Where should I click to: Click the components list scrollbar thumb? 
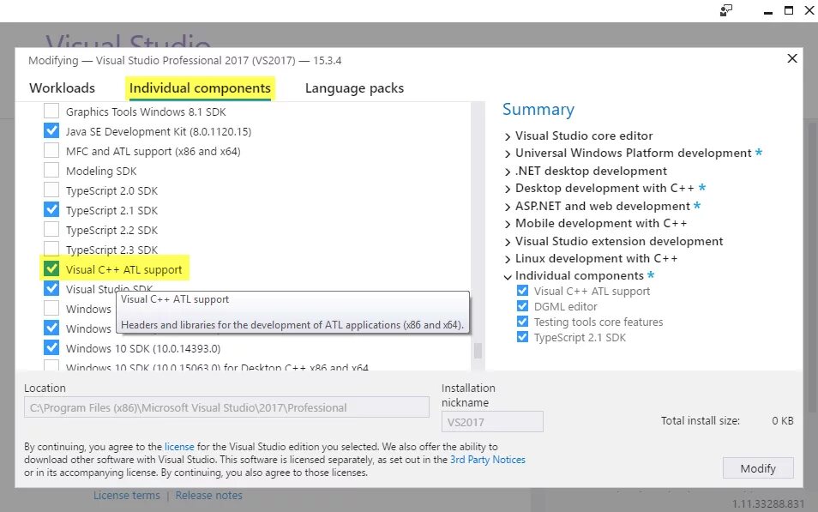click(478, 350)
